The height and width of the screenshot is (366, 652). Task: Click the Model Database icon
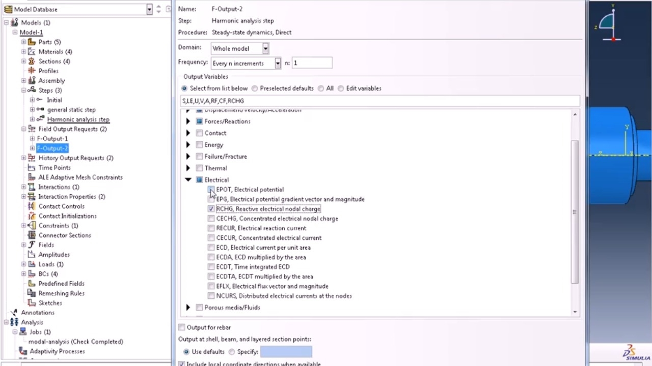point(8,9)
